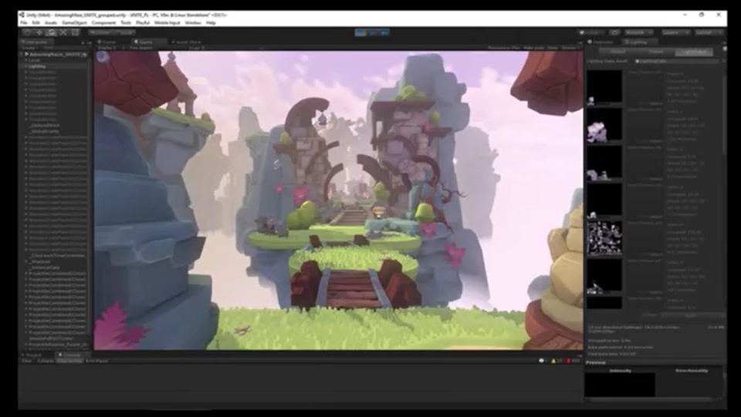Toggle the console warning filter icon
Viewport: 741px width, 417px height.
coord(557,361)
